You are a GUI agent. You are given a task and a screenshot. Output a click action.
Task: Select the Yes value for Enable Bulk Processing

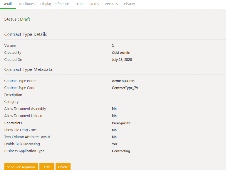[115, 144]
